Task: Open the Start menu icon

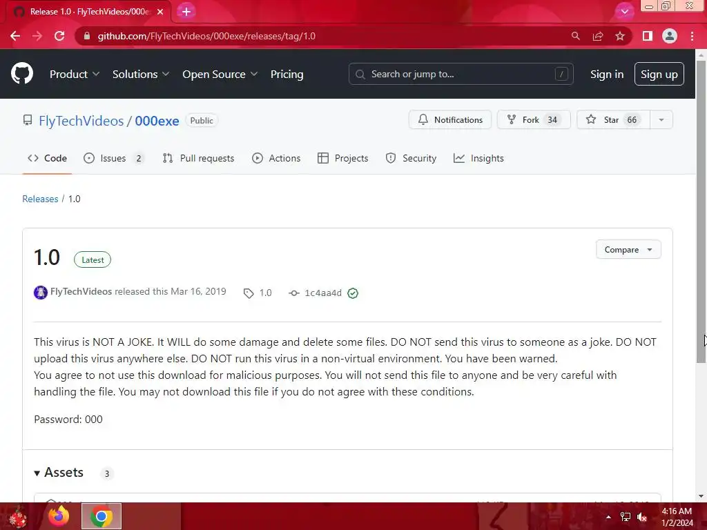Action: [x=18, y=517]
